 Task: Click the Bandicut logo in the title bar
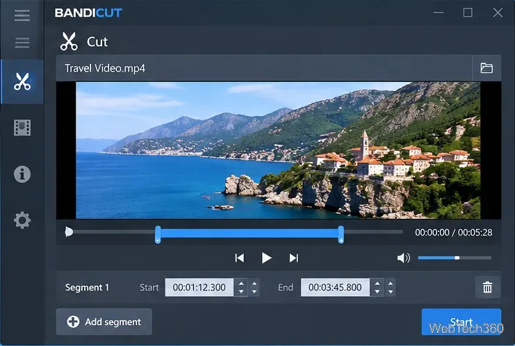(x=88, y=13)
